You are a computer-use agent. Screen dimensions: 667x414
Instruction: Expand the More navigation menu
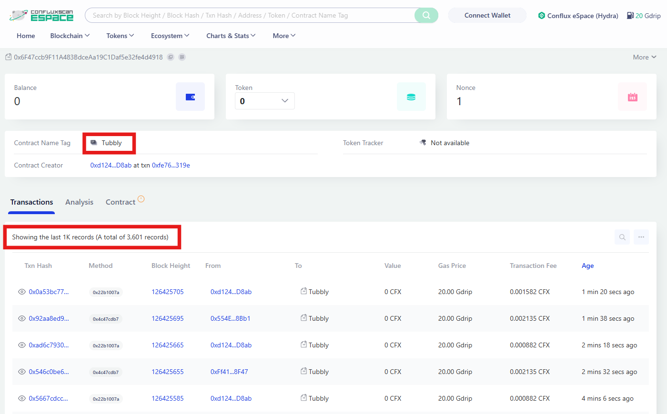click(284, 36)
